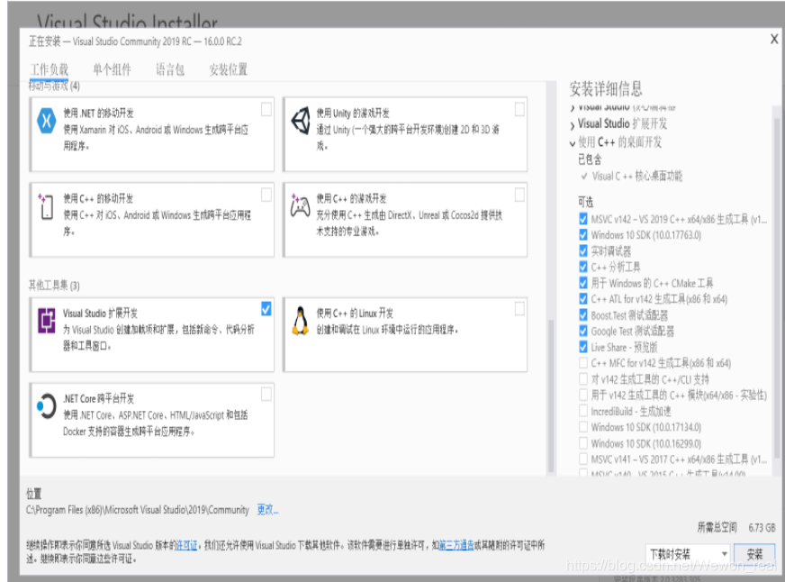
Task: Check IncrediBuild build acceleration option
Action: 583,411
